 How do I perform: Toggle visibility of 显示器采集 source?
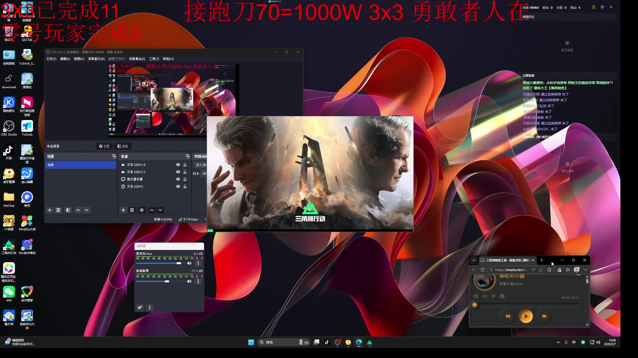coord(178,179)
